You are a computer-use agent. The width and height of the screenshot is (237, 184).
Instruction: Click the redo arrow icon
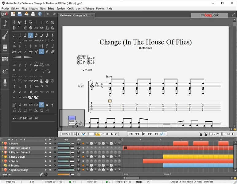point(54,14)
